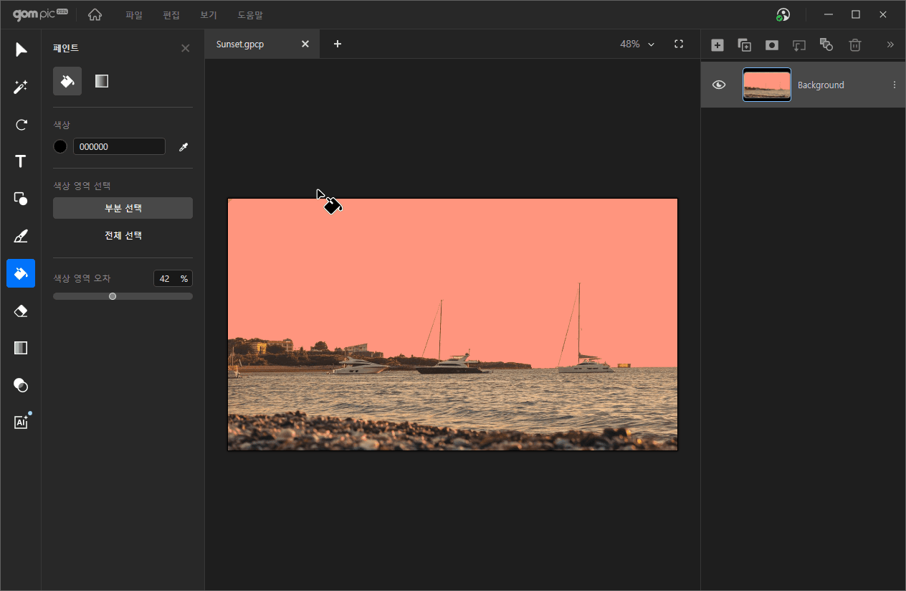Click the add new layer icon

coord(717,45)
